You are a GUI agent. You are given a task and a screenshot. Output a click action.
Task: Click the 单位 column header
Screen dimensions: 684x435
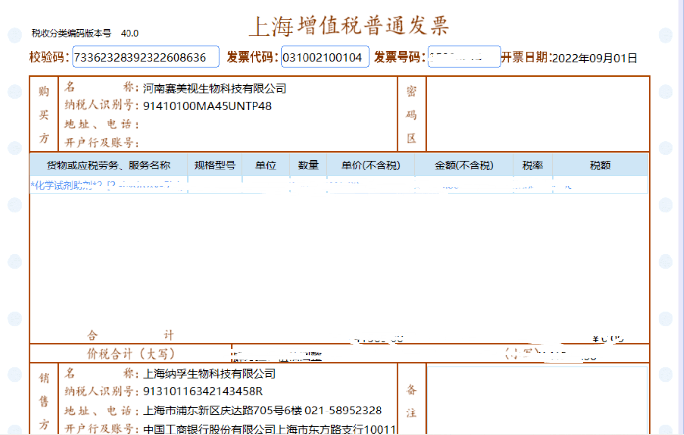265,166
